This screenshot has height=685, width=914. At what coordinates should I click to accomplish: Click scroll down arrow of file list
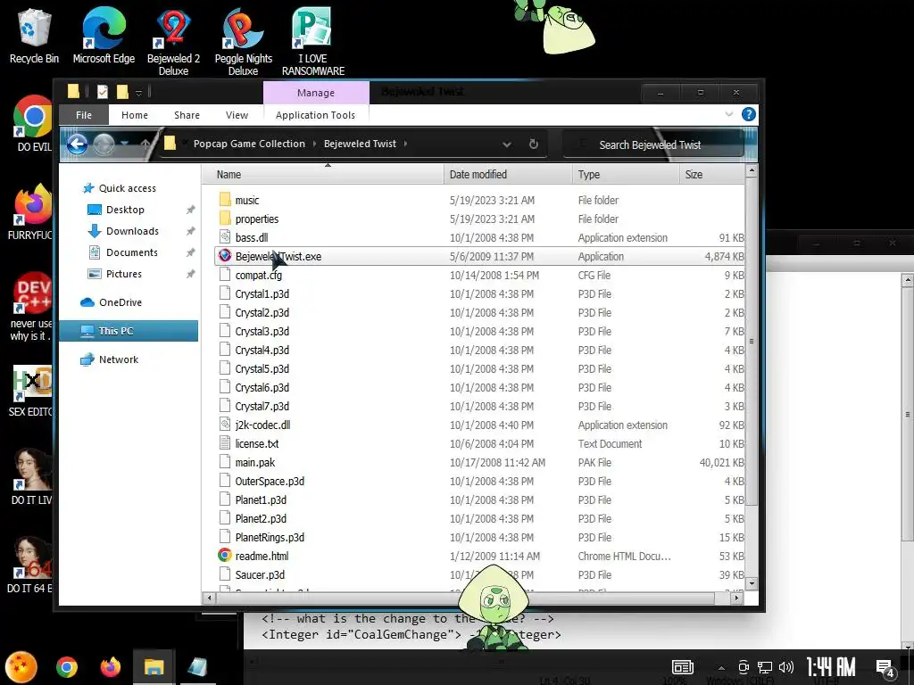752,583
